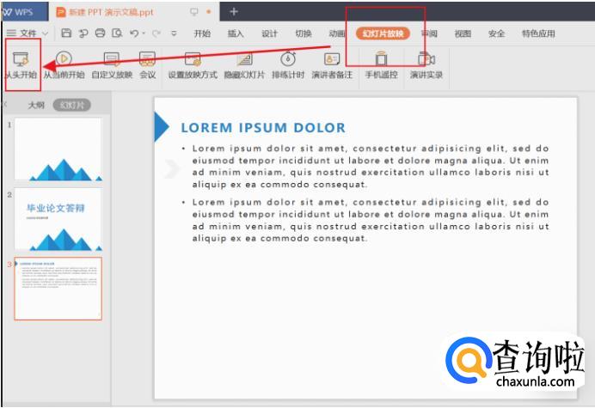Select slide 1 thumbnail

pos(58,149)
